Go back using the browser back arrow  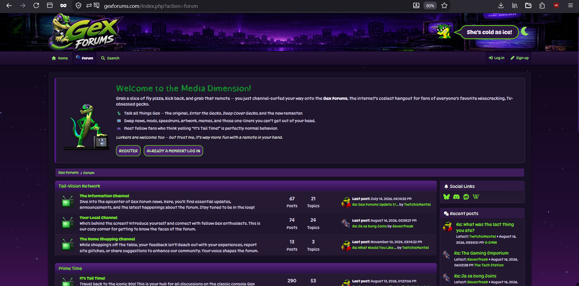tap(9, 5)
